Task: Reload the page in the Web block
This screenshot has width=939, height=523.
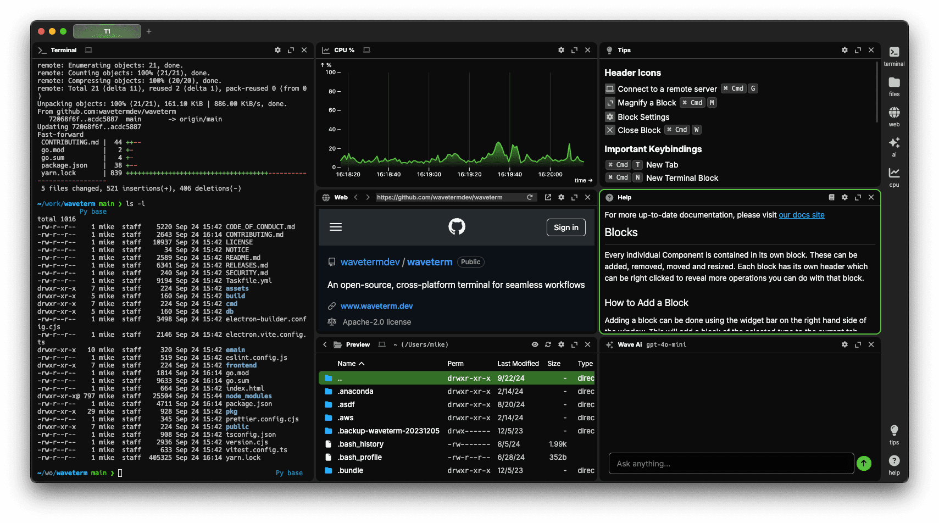Action: (x=529, y=197)
